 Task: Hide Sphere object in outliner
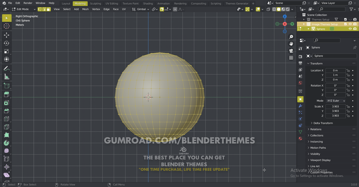pos(350,29)
